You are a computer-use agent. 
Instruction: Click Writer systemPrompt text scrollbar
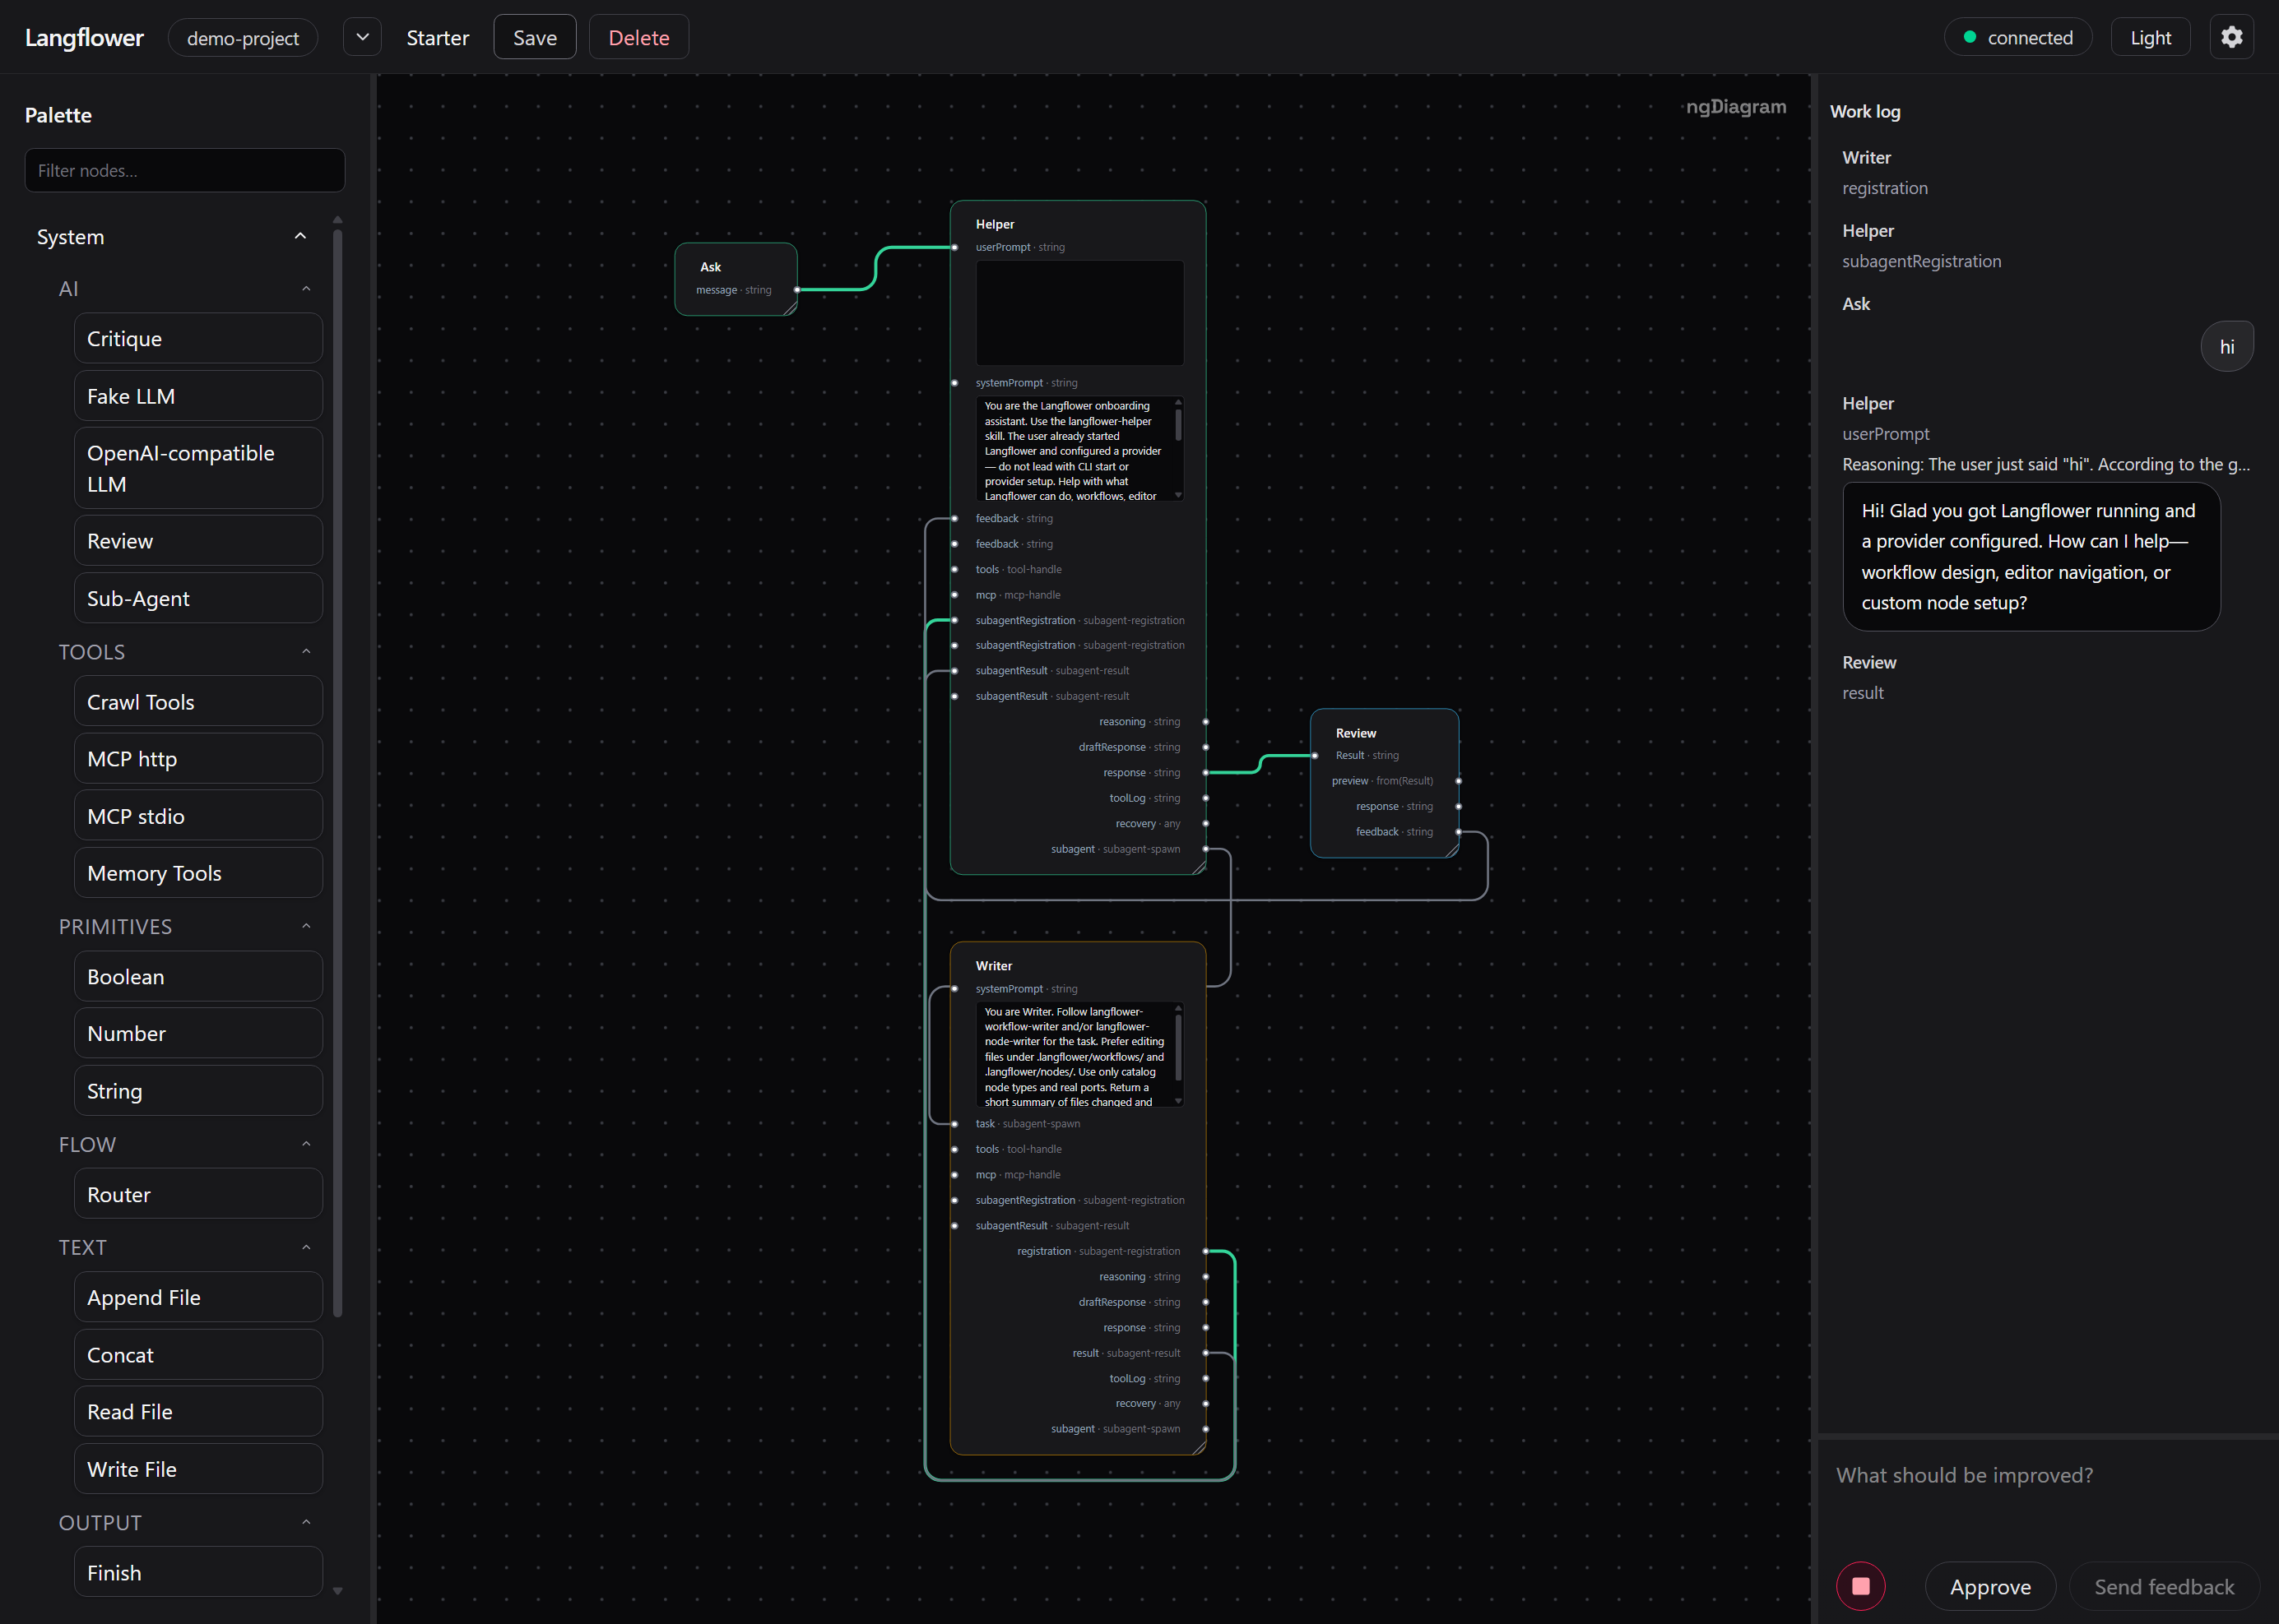point(1178,1047)
